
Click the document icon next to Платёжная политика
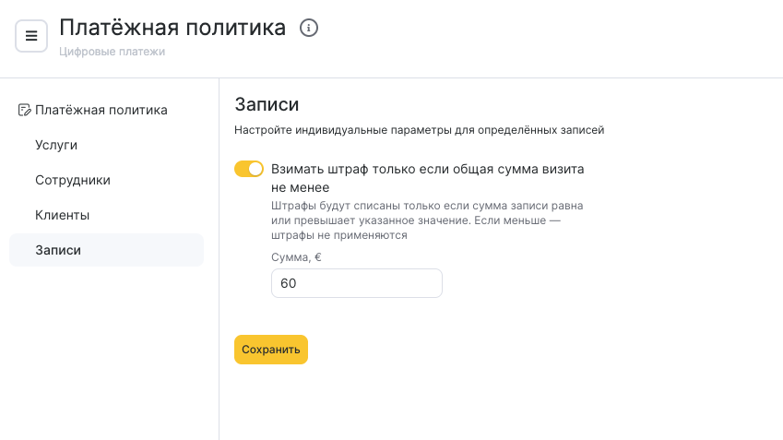click(x=24, y=110)
